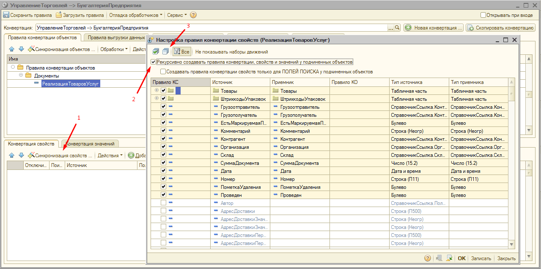Screen dimensions: 541x269
Task: Click Не показывать наборы движений
Action: click(x=231, y=52)
